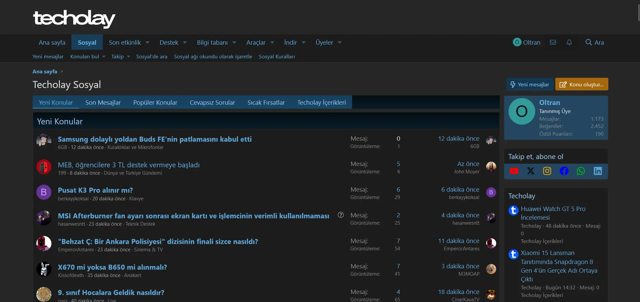Select the Yeni Konular tab

pyautogui.click(x=56, y=102)
